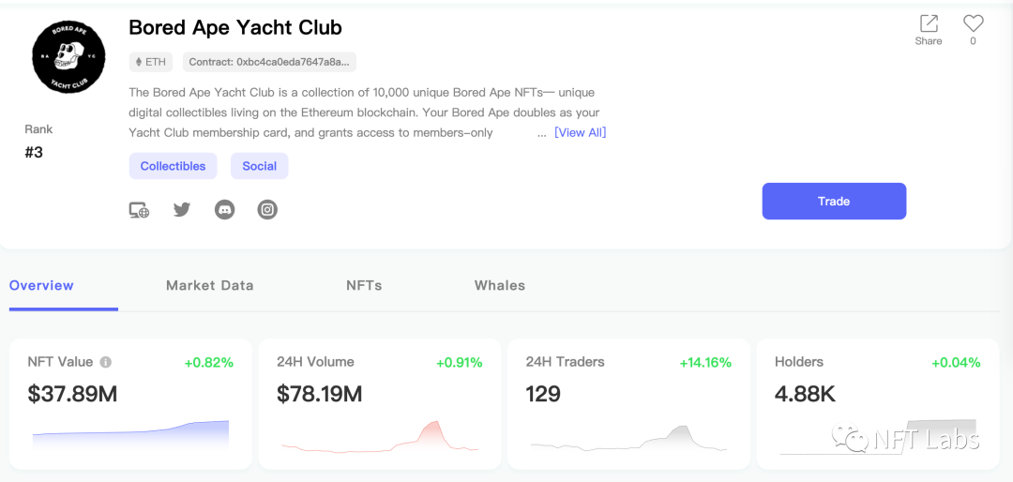Image resolution: width=1013 pixels, height=482 pixels.
Task: Click the $78.19M volume value
Action: pos(319,394)
